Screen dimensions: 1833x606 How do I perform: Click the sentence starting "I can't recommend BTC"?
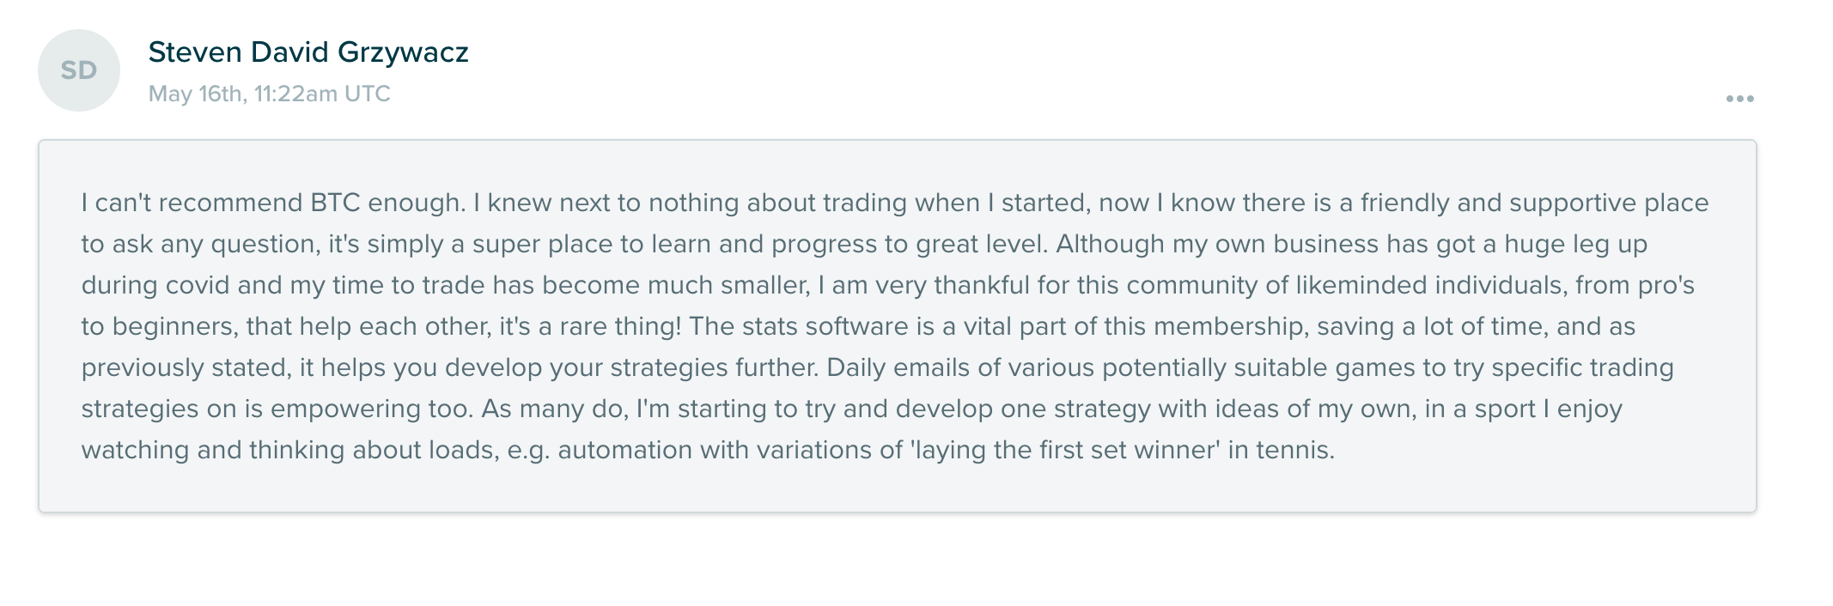(x=274, y=203)
